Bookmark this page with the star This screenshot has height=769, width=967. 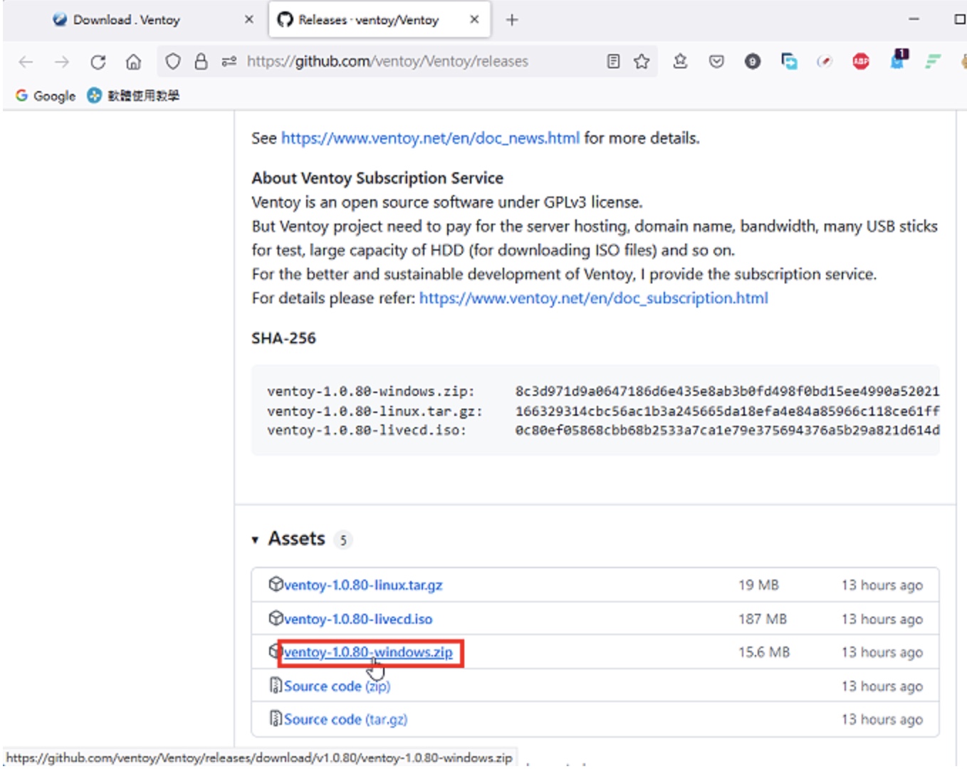(x=642, y=62)
